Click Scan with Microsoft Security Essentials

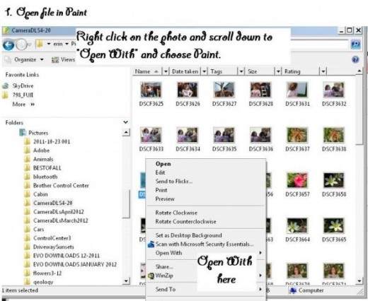(205, 244)
